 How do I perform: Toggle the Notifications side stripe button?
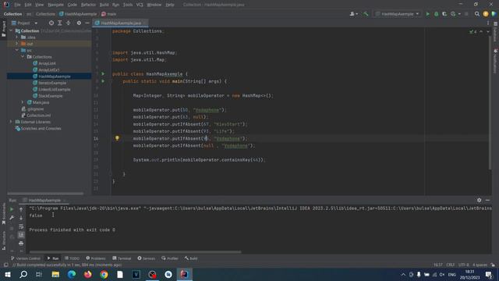tap(495, 61)
